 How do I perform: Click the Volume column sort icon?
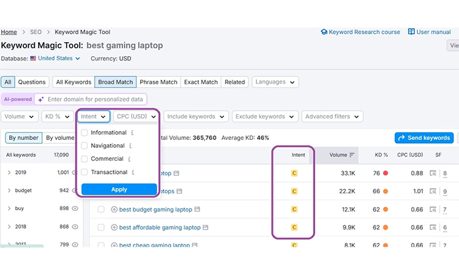[352, 155]
